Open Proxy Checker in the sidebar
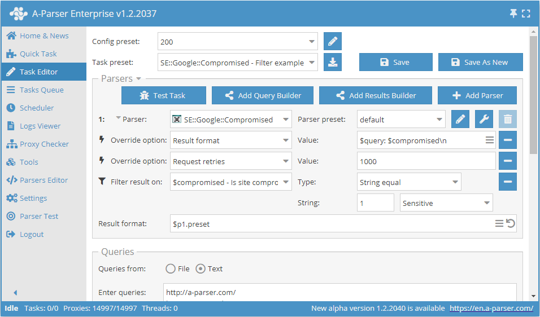540x317 pixels. point(43,144)
